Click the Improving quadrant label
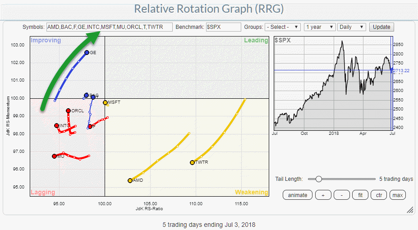 tap(46, 40)
